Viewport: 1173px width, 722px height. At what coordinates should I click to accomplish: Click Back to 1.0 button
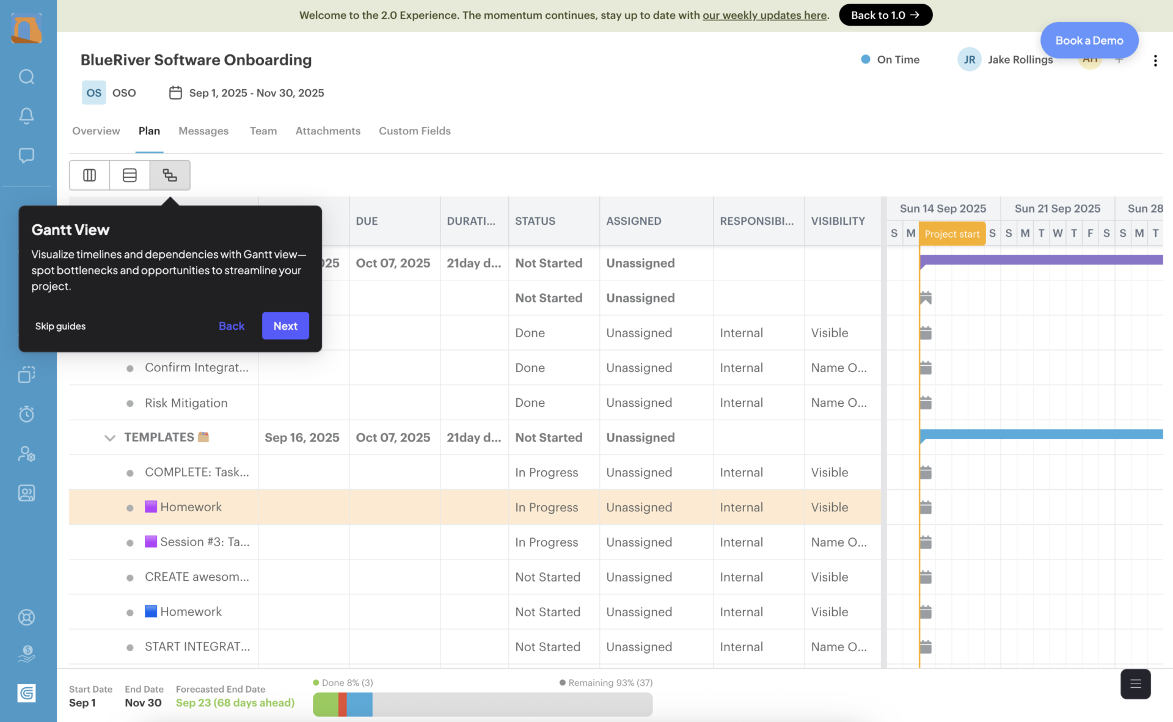click(x=885, y=15)
